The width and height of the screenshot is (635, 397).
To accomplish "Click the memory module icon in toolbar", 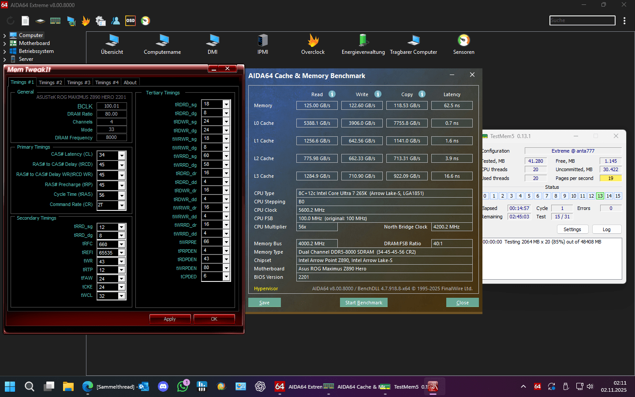I will coord(55,20).
